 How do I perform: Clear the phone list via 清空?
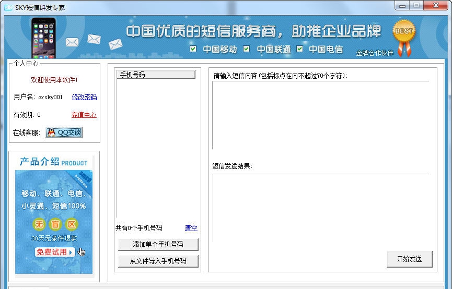coord(191,228)
